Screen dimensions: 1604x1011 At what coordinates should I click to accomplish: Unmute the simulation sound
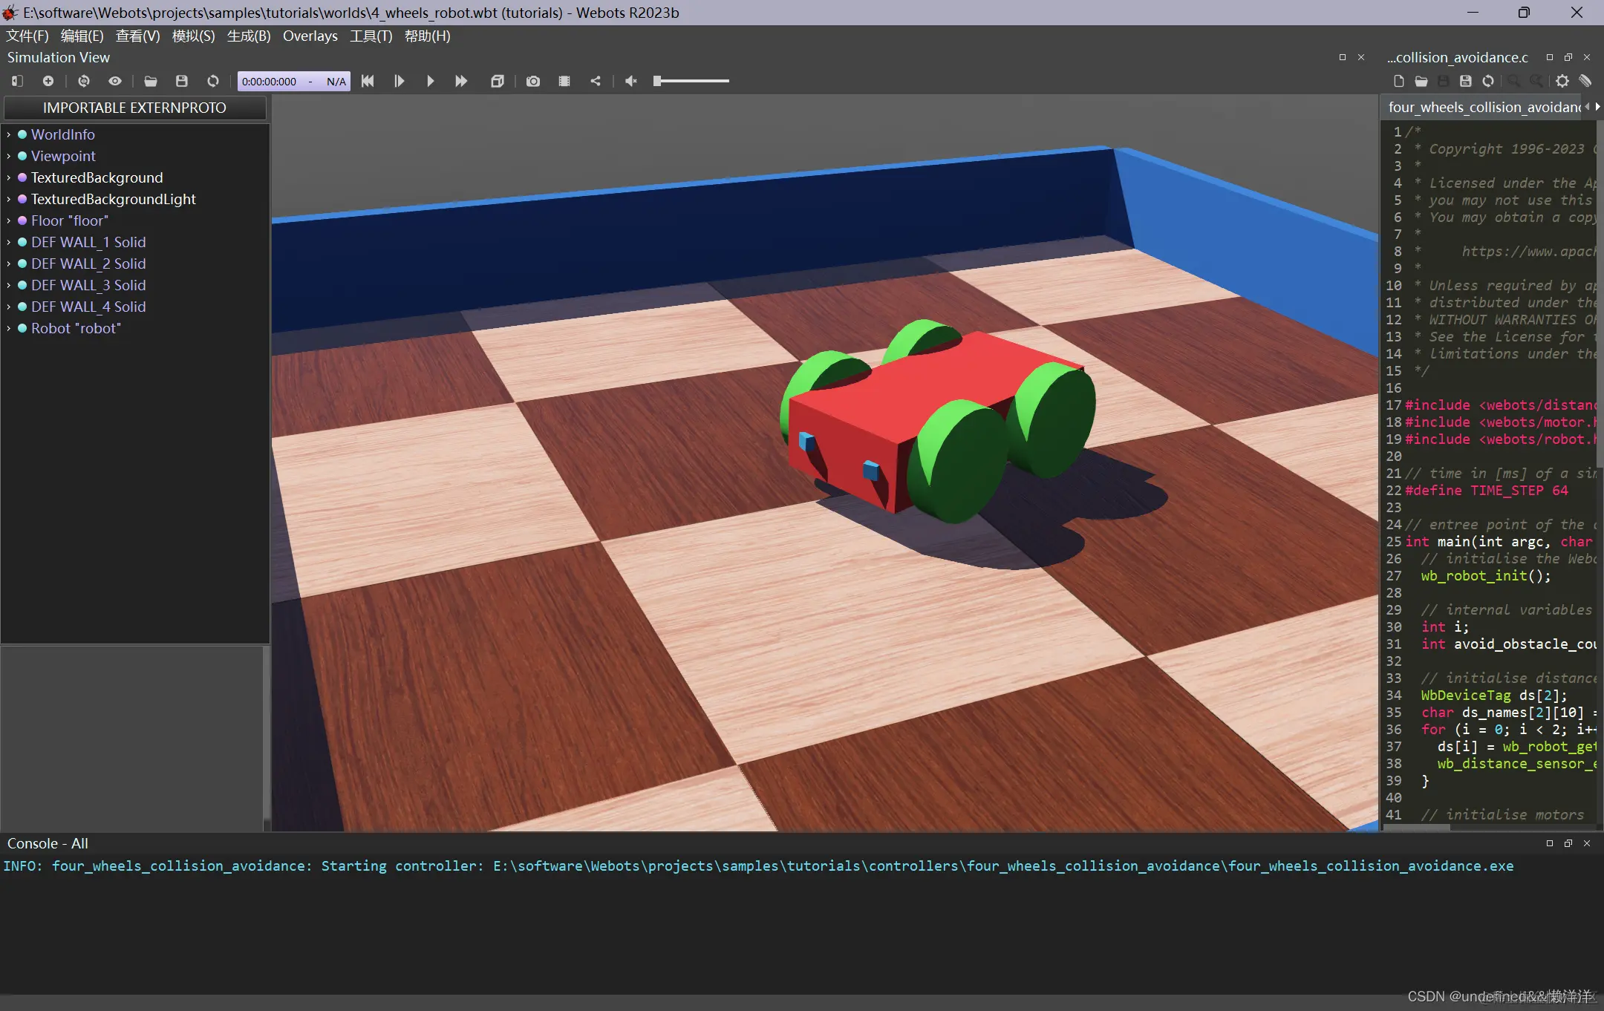(x=630, y=81)
